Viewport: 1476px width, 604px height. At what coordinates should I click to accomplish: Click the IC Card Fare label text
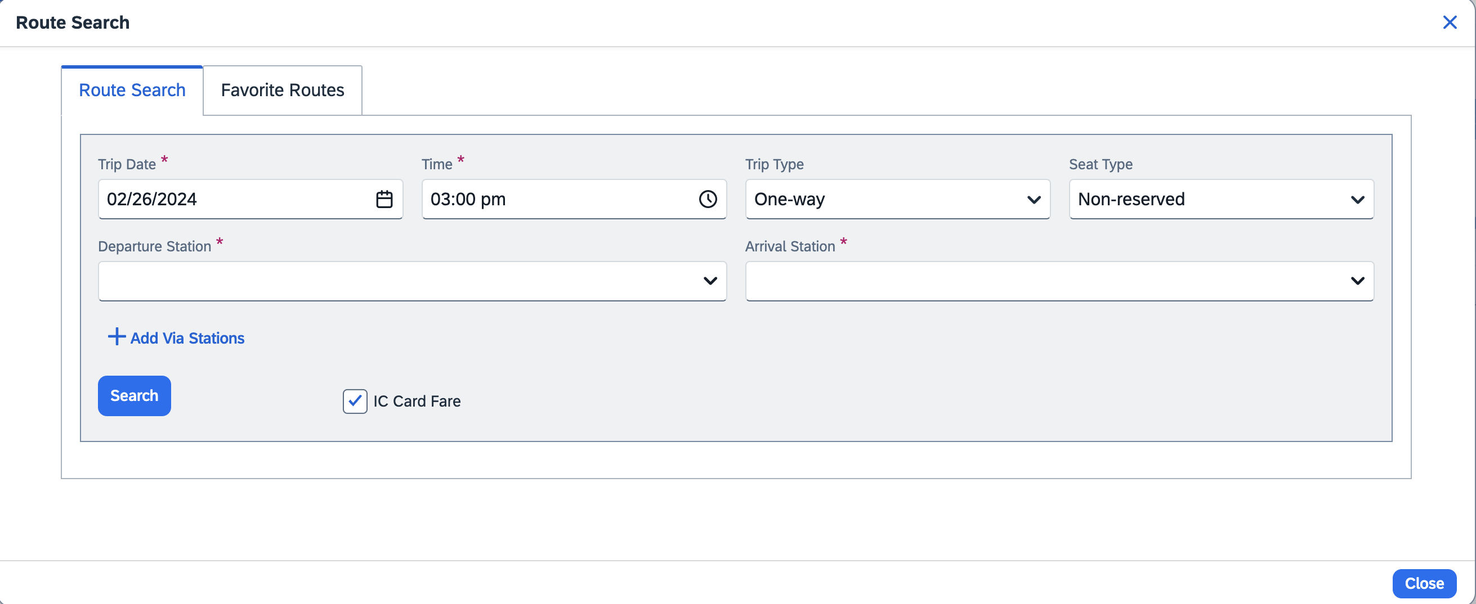(x=417, y=402)
